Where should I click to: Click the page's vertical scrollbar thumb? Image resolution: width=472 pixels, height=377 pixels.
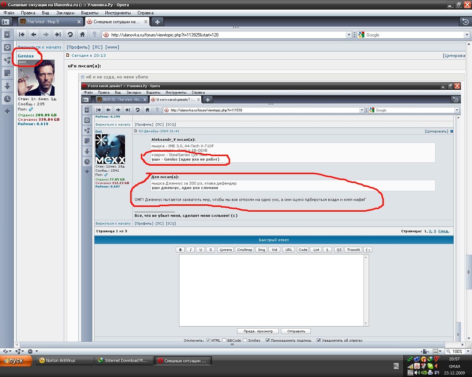point(469,272)
